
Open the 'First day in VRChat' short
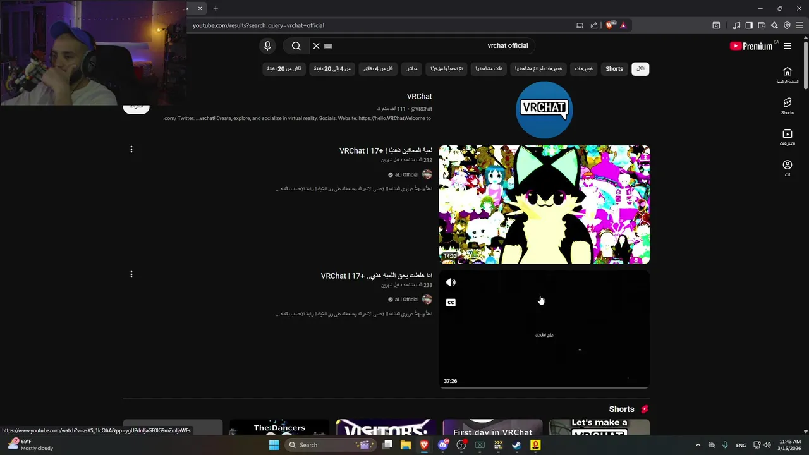coord(492,427)
